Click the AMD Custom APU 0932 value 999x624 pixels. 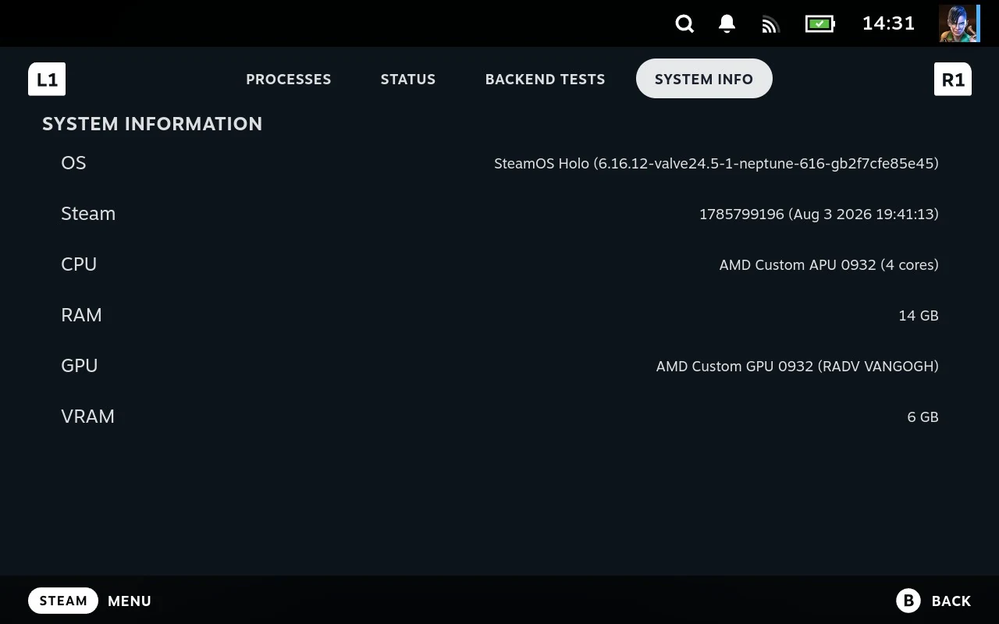(x=829, y=265)
